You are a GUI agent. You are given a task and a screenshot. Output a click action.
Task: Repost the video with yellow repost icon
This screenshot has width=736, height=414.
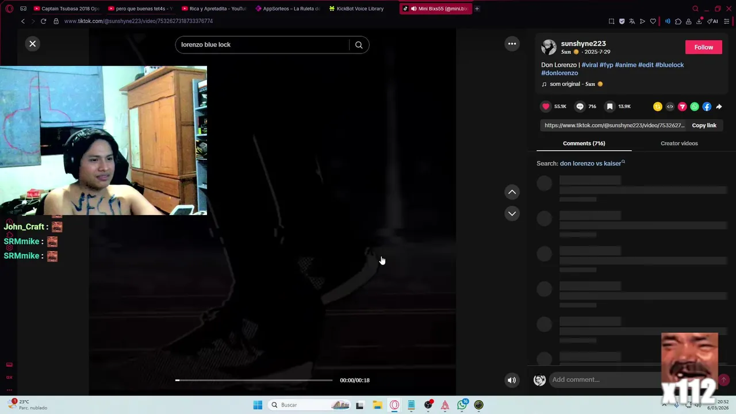(657, 106)
